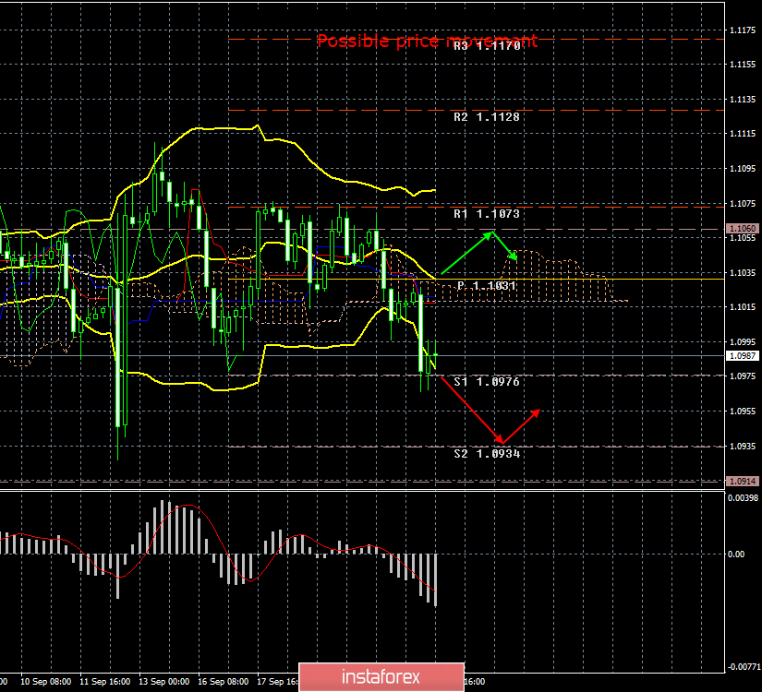Click the instaforex logo banner
Screen dimensions: 762x692
coord(381,676)
